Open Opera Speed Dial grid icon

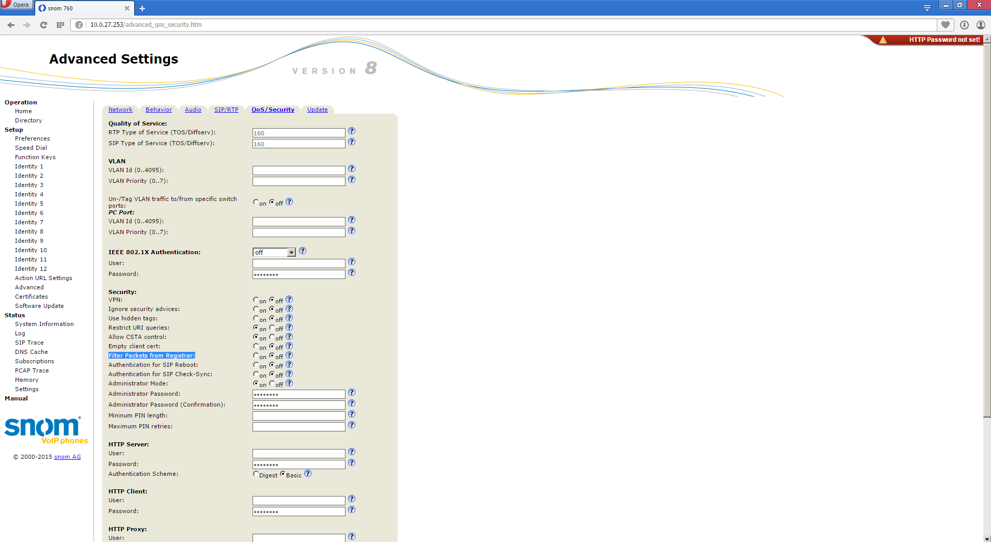click(x=60, y=25)
